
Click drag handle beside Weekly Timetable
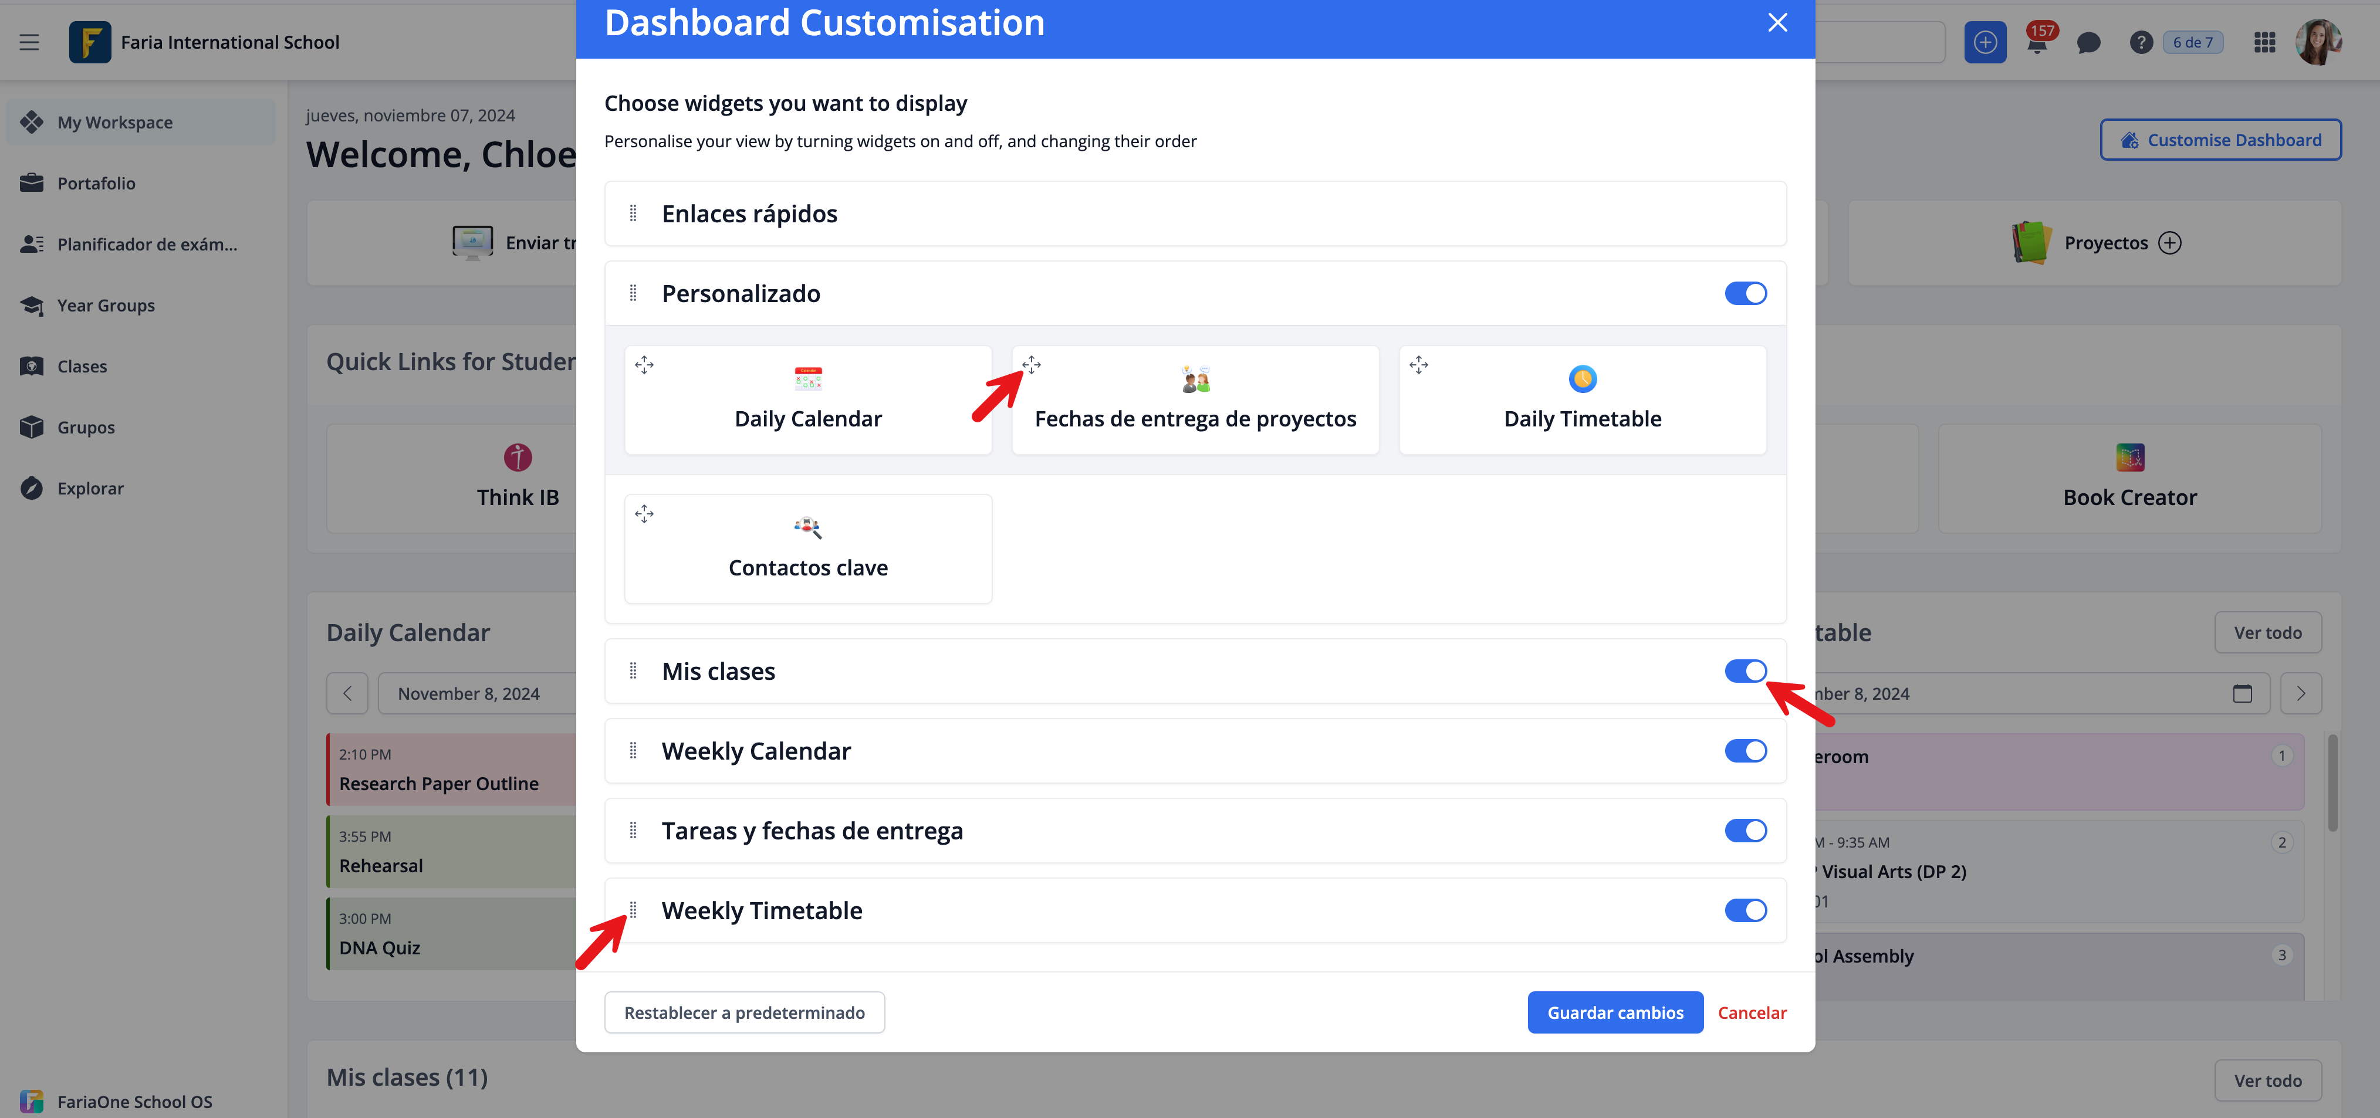point(633,910)
